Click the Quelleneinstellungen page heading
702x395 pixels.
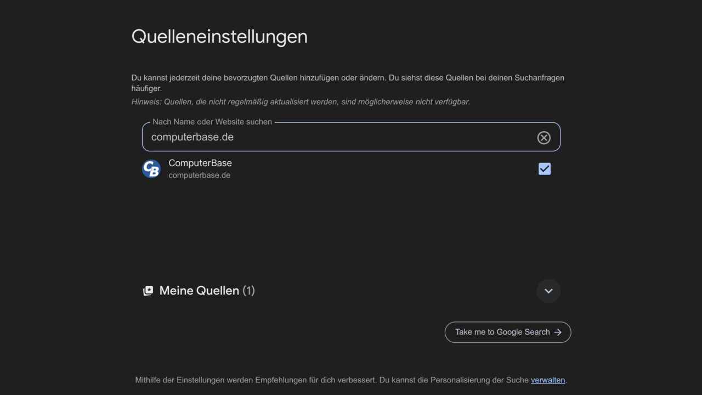(x=219, y=37)
